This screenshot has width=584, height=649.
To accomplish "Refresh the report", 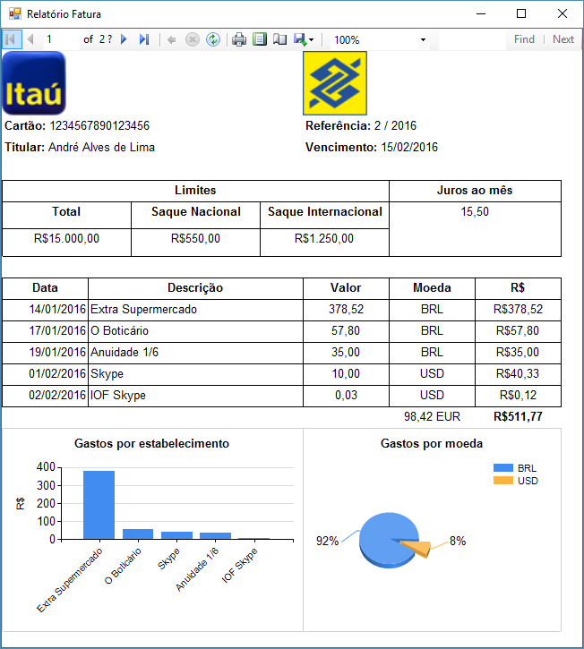I will pos(212,39).
